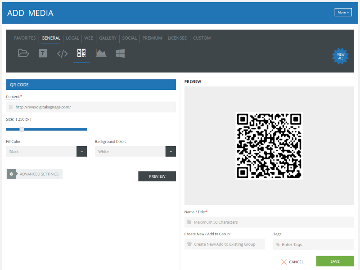Click the QR size slider handle
This screenshot has height=270, width=360.
22,129
